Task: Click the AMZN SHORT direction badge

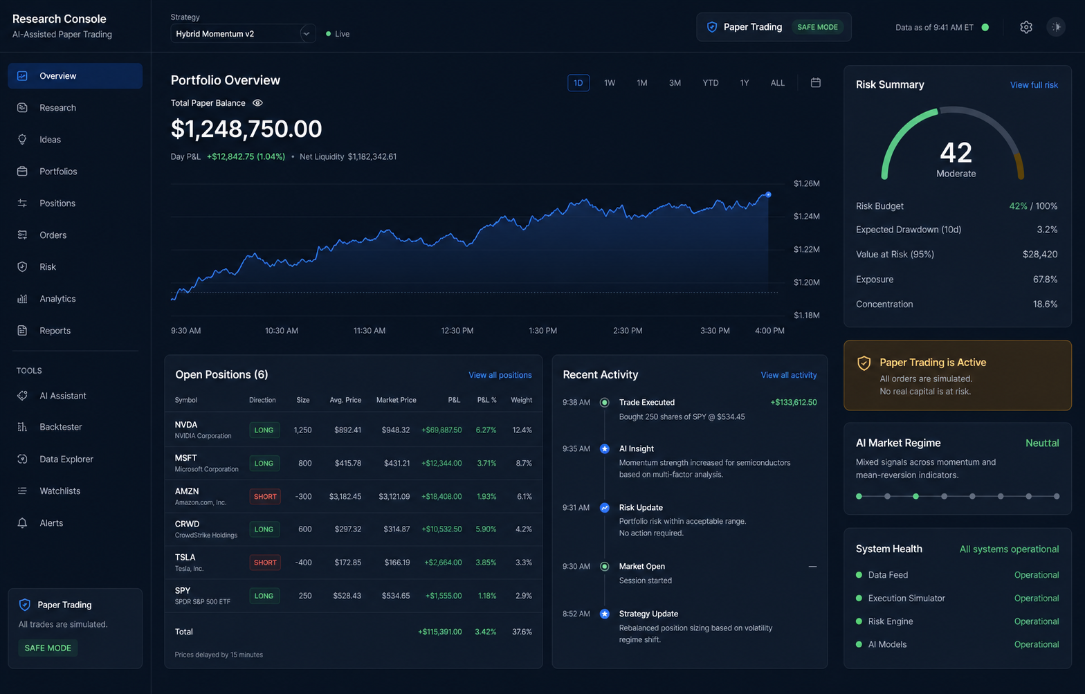Action: point(264,497)
